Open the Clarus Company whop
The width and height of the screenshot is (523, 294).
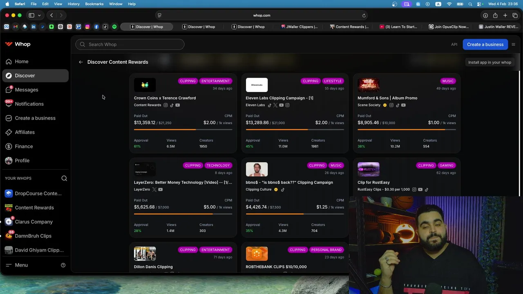coord(35,222)
